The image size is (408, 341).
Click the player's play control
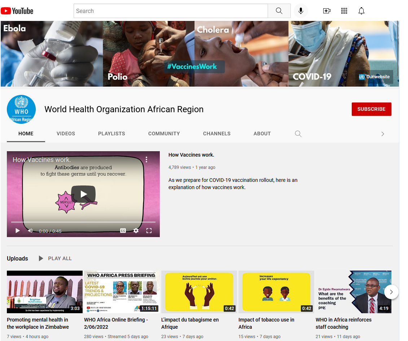click(x=17, y=231)
